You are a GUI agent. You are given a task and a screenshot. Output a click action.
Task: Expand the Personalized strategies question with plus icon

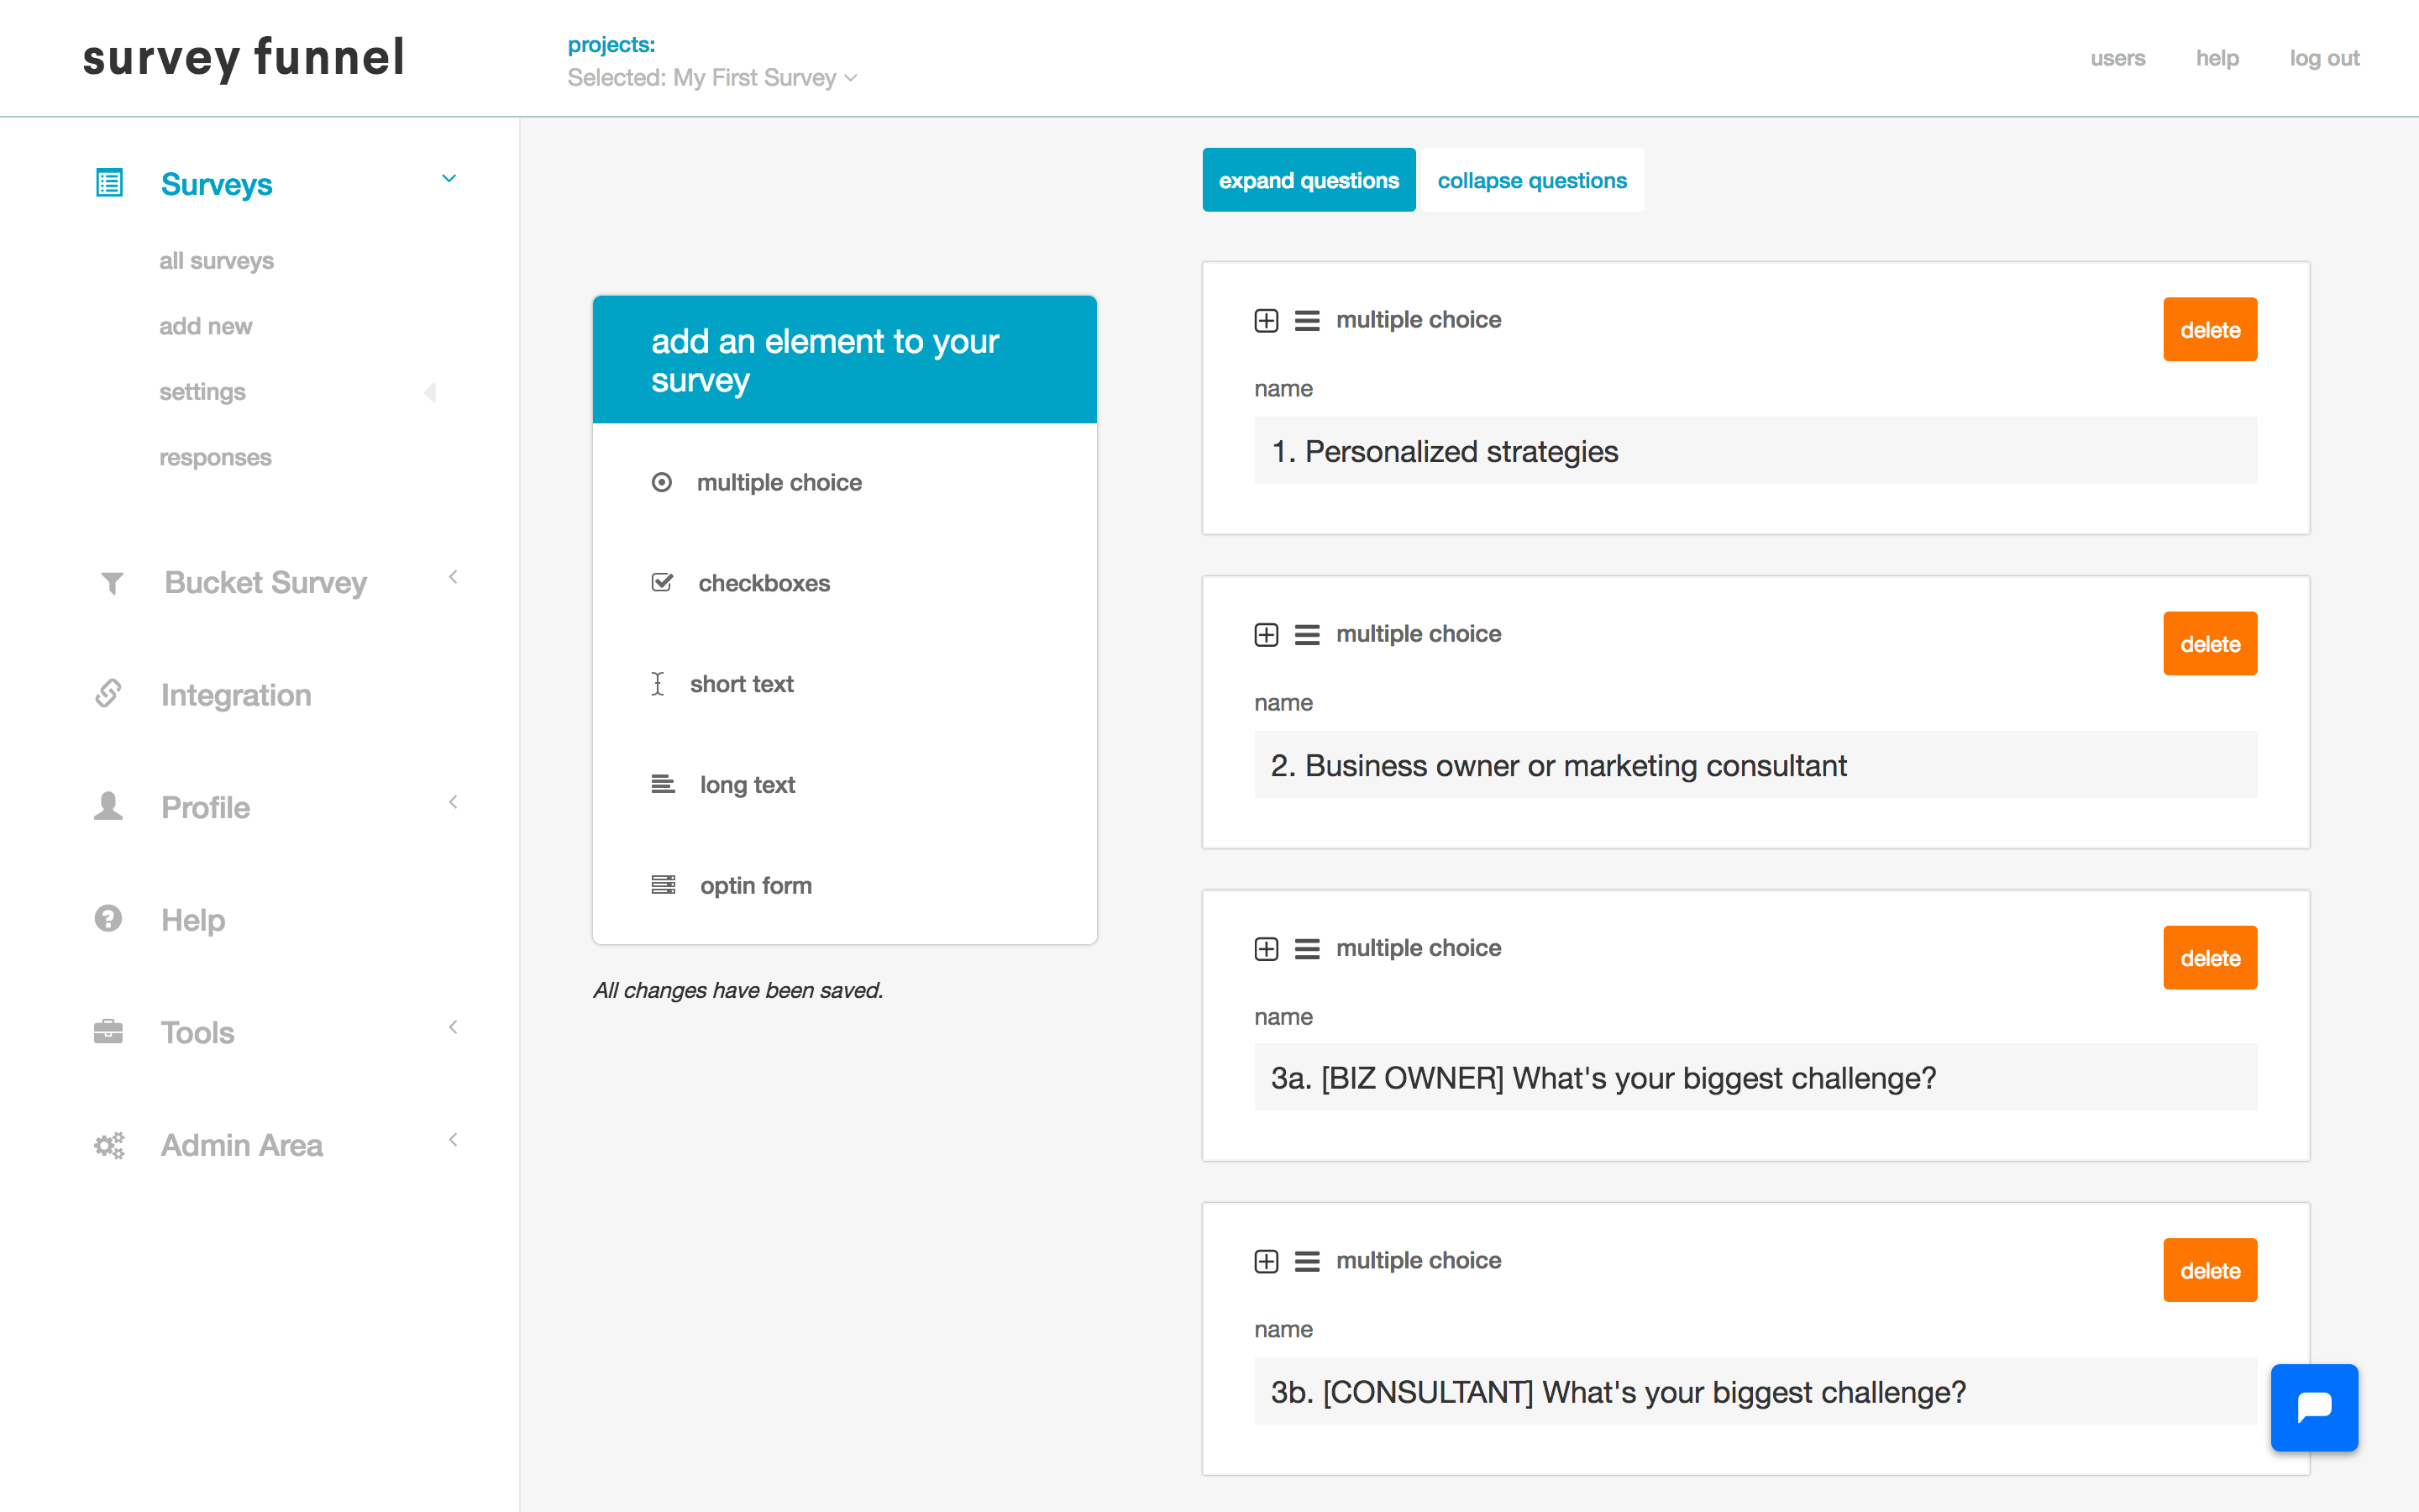[x=1266, y=321]
